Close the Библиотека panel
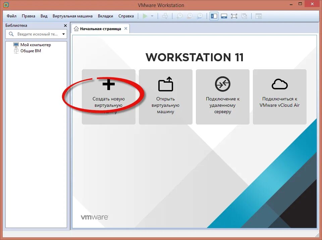The image size is (322, 240). click(65, 26)
